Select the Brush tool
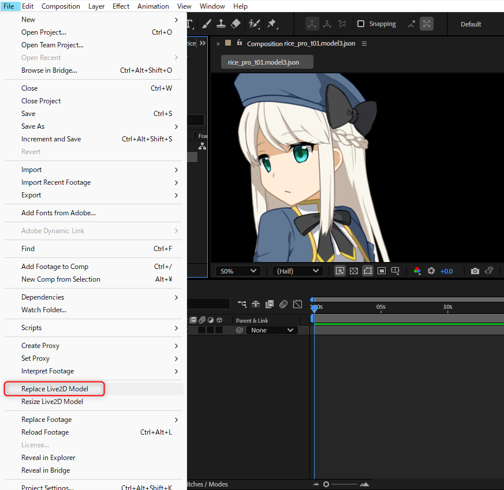 pos(207,24)
